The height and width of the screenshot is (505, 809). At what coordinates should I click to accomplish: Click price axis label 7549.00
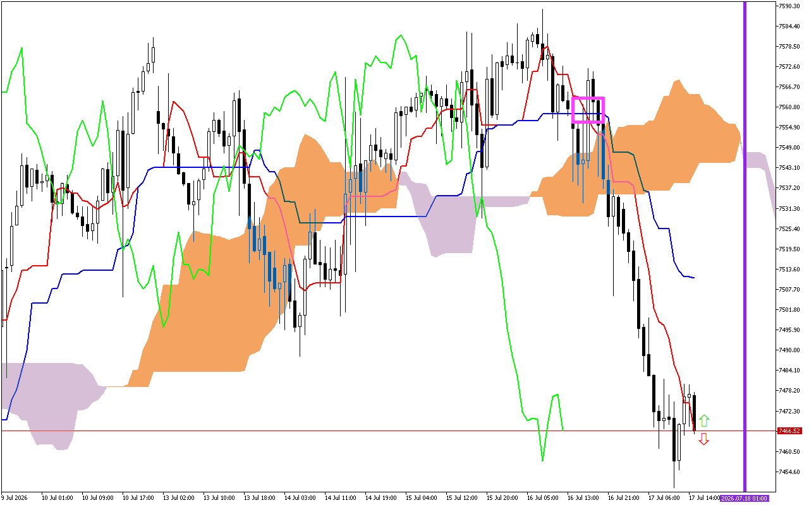point(790,147)
